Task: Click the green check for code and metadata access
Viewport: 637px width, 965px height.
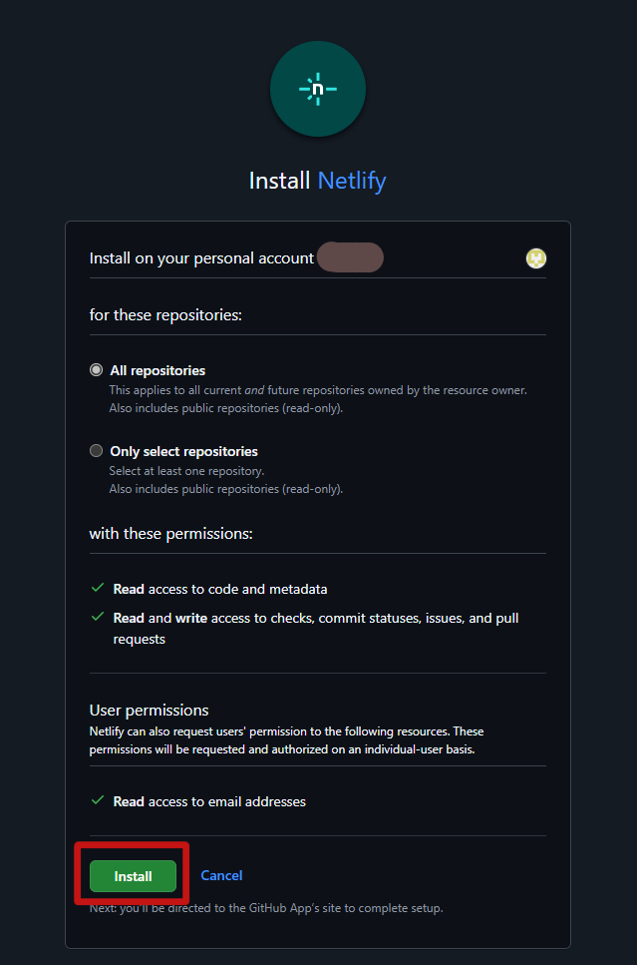Action: (x=97, y=589)
